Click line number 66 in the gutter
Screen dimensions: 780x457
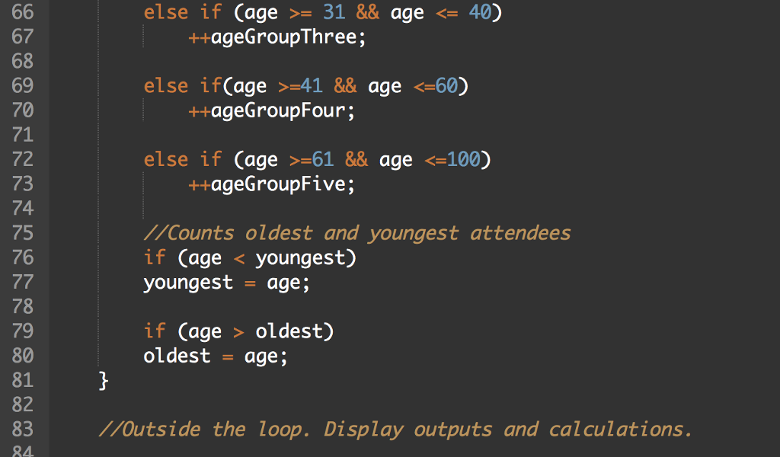click(x=23, y=12)
